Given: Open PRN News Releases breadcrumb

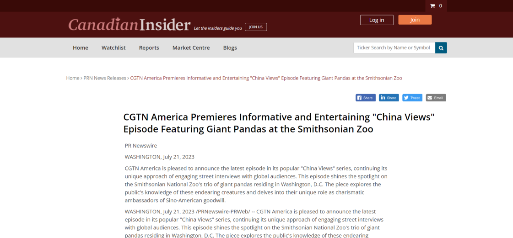Looking at the screenshot, I should [x=105, y=78].
